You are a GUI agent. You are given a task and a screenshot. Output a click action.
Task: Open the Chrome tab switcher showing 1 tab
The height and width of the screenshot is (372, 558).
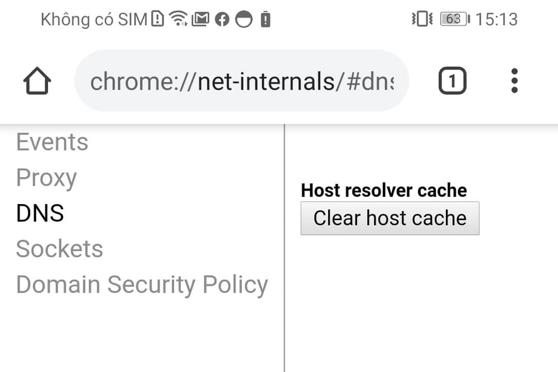453,80
